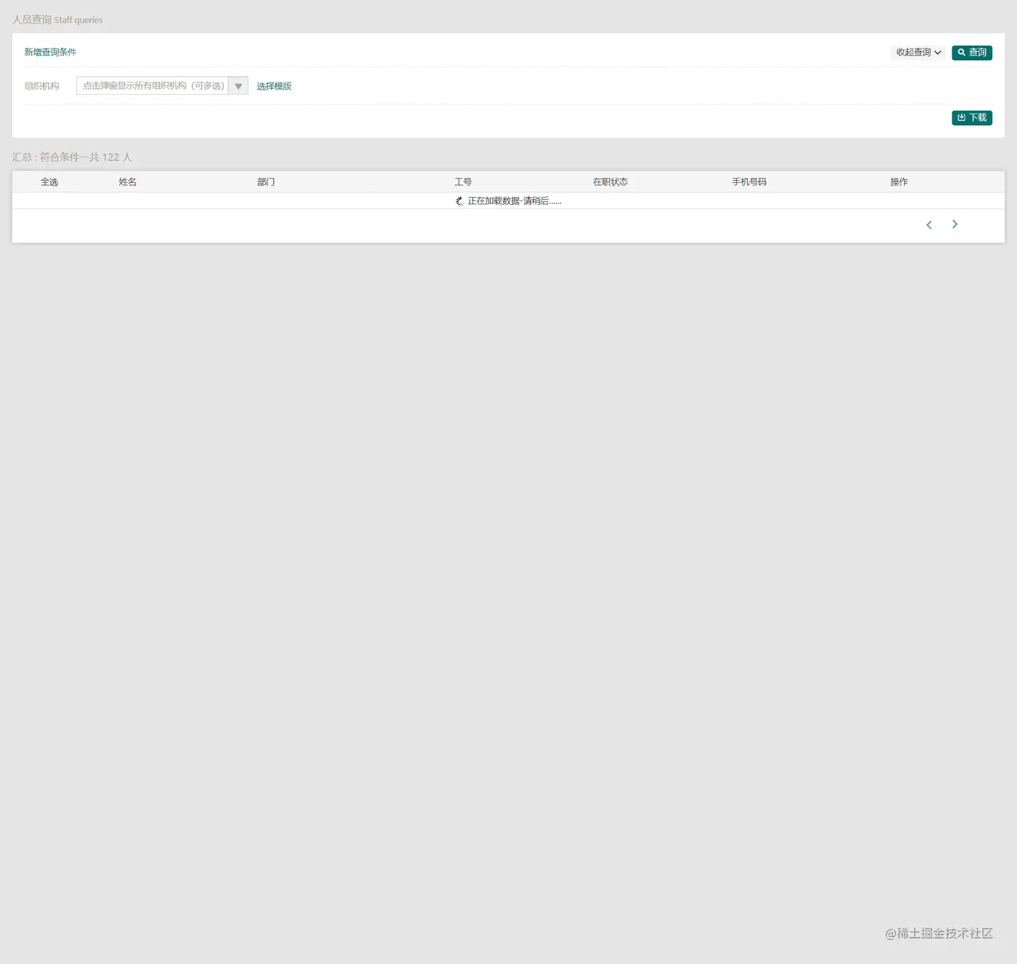The height and width of the screenshot is (964, 1017).
Task: Click the 正在加载数据 loading message
Action: [x=509, y=201]
